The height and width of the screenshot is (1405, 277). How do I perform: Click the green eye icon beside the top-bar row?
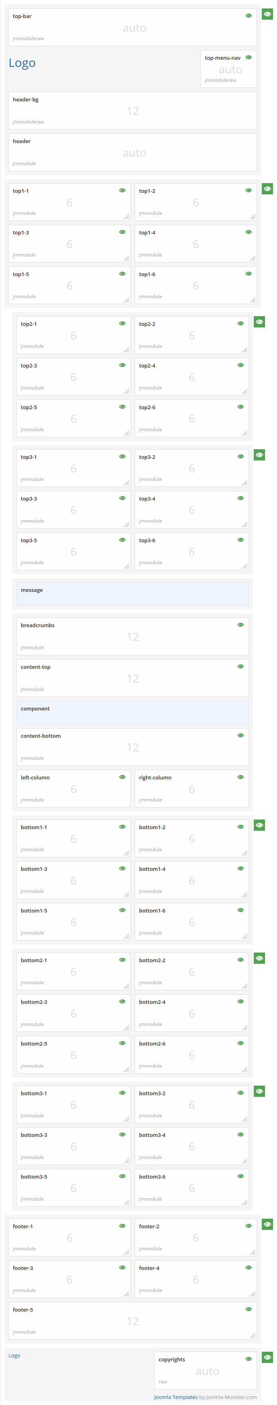267,14
